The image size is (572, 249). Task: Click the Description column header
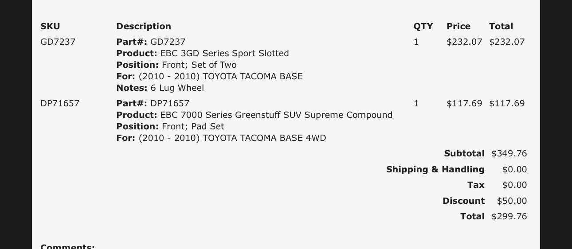144,26
